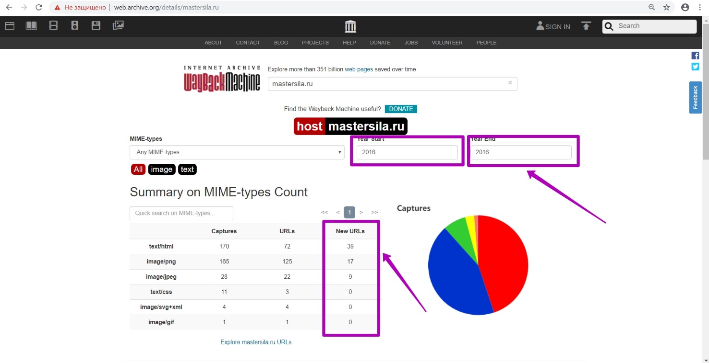Open the Texts book icon
This screenshot has height=363, width=709.
[x=31, y=26]
